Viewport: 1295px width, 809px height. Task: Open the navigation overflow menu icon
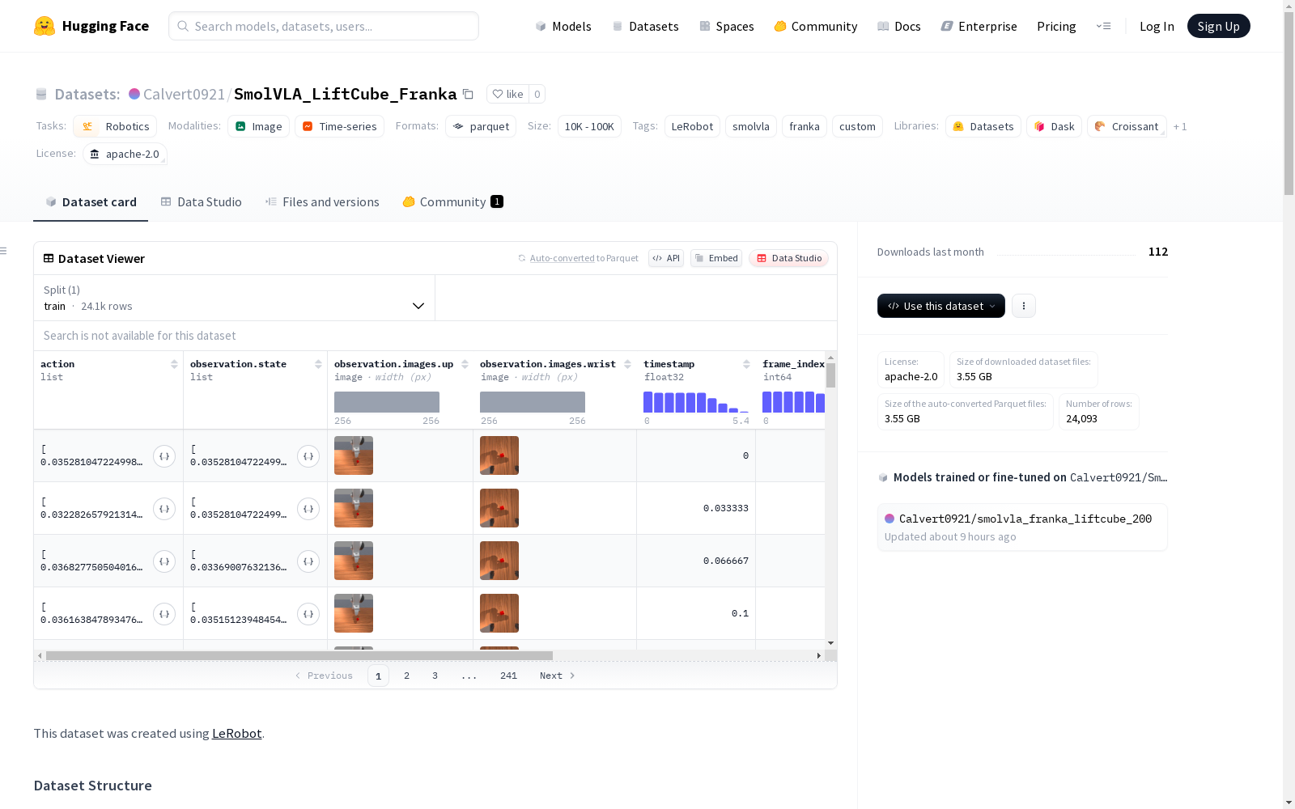1103,26
